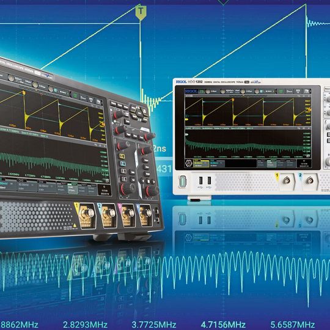Click the yellow warning triangle on the dark front panel
This screenshot has height=330, width=330.
[75, 226]
